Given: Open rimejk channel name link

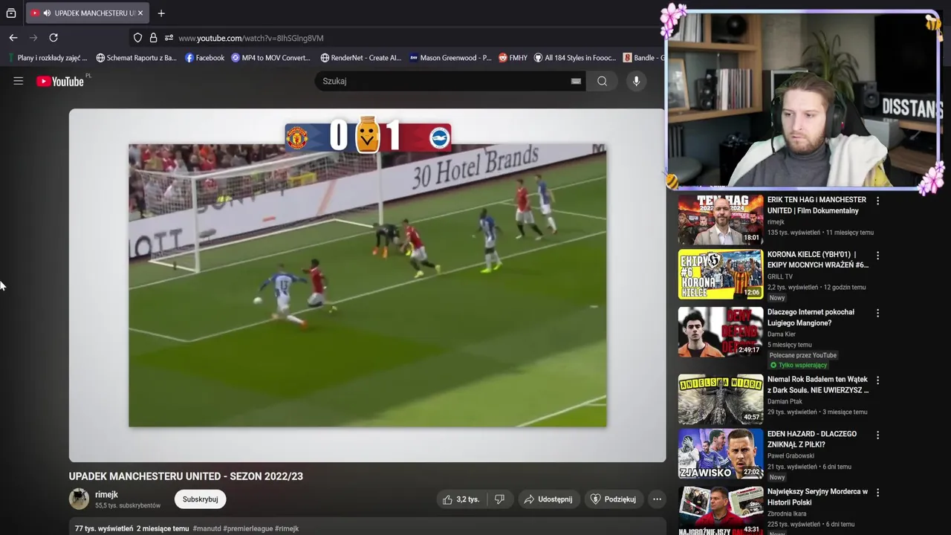Looking at the screenshot, I should 106,494.
